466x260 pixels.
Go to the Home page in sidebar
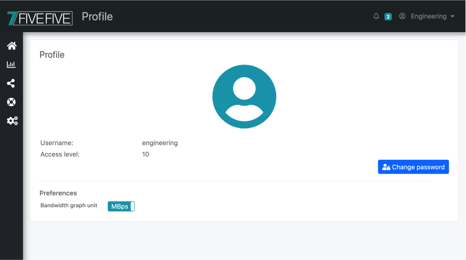[x=12, y=46]
